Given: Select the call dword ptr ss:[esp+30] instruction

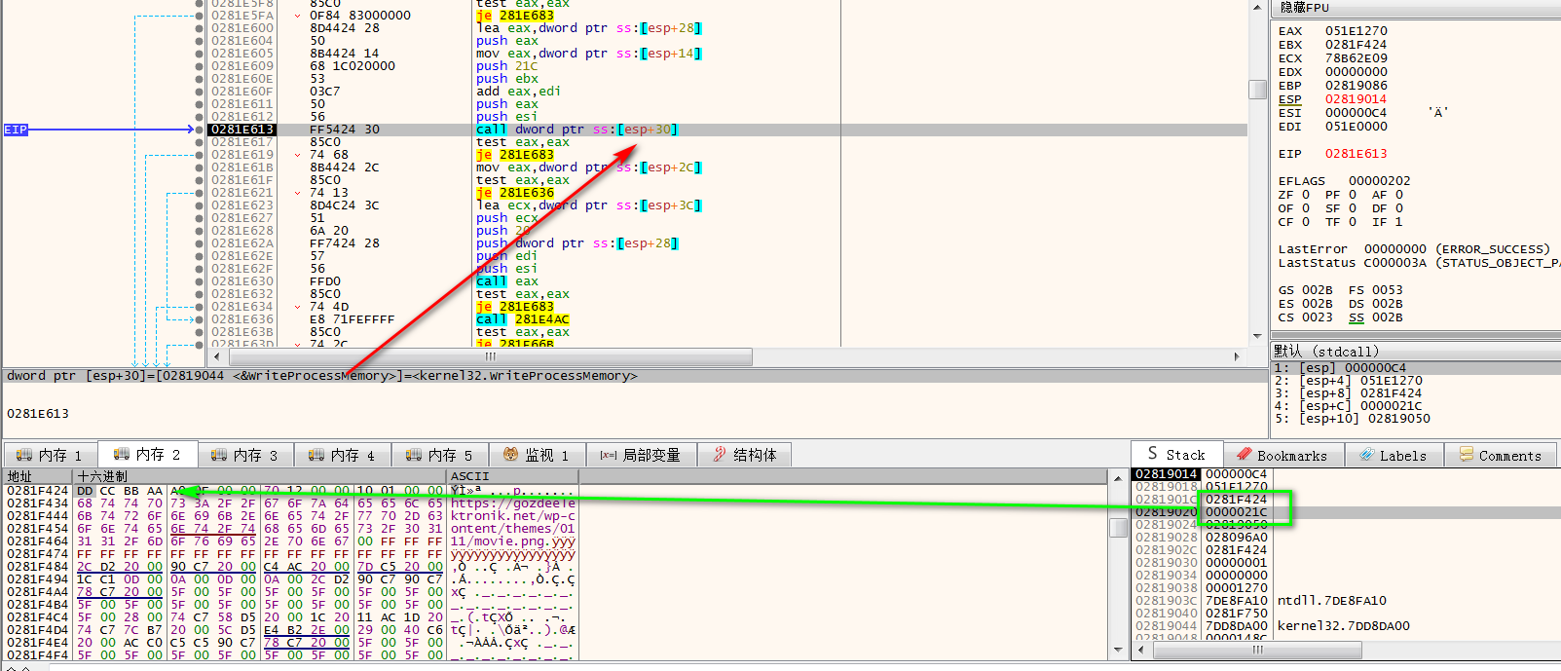Looking at the screenshot, I should point(576,130).
